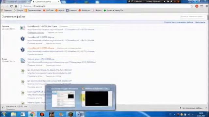Click the VMware player installer icon
209x117 pixels.
click(23, 60)
